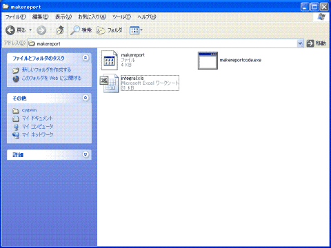Click このフォルダを Web に公開する link
This screenshot has height=248, width=331.
[52, 78]
